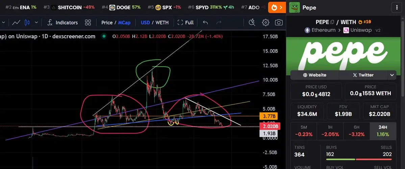Viewport: 405px width, 169px height.
Task: Click the orange trending flame button
Action: coord(277,7)
